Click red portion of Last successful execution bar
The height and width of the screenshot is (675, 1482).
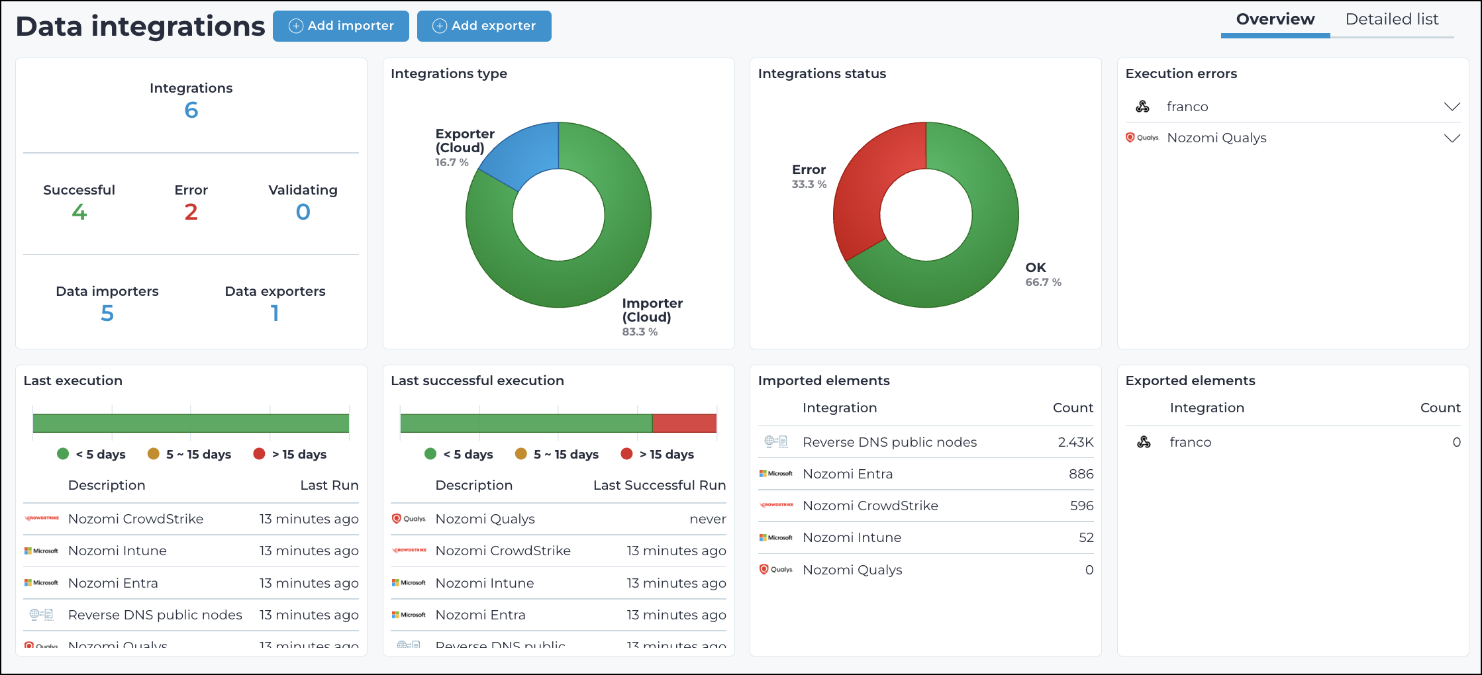(x=684, y=424)
